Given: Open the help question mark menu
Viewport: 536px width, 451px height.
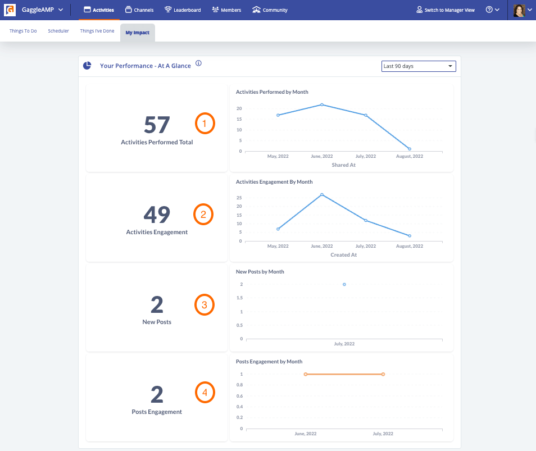Looking at the screenshot, I should point(493,10).
